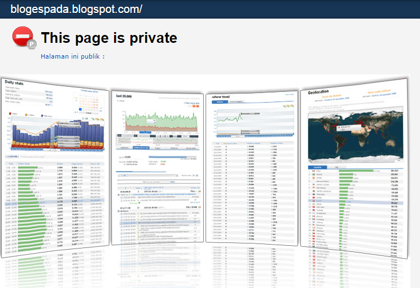Click the 'referer trend' title text
The image size is (420, 288).
221,97
